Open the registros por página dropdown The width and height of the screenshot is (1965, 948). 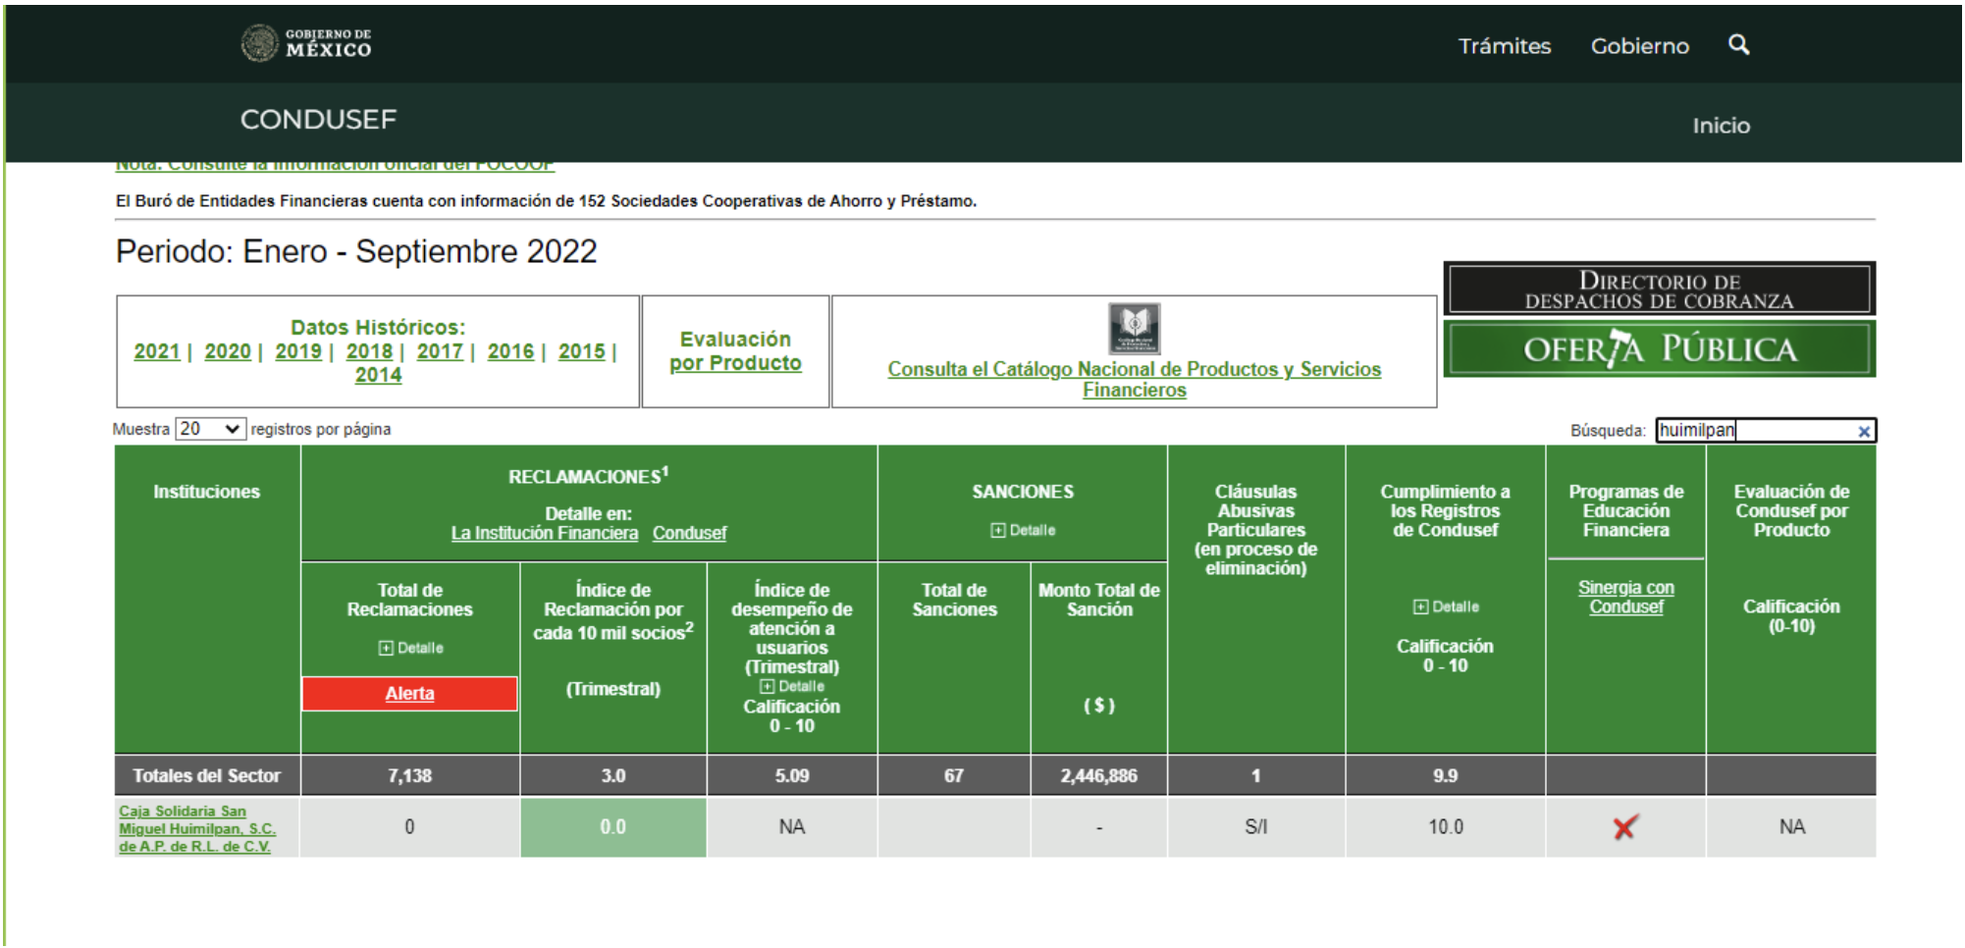tap(210, 429)
